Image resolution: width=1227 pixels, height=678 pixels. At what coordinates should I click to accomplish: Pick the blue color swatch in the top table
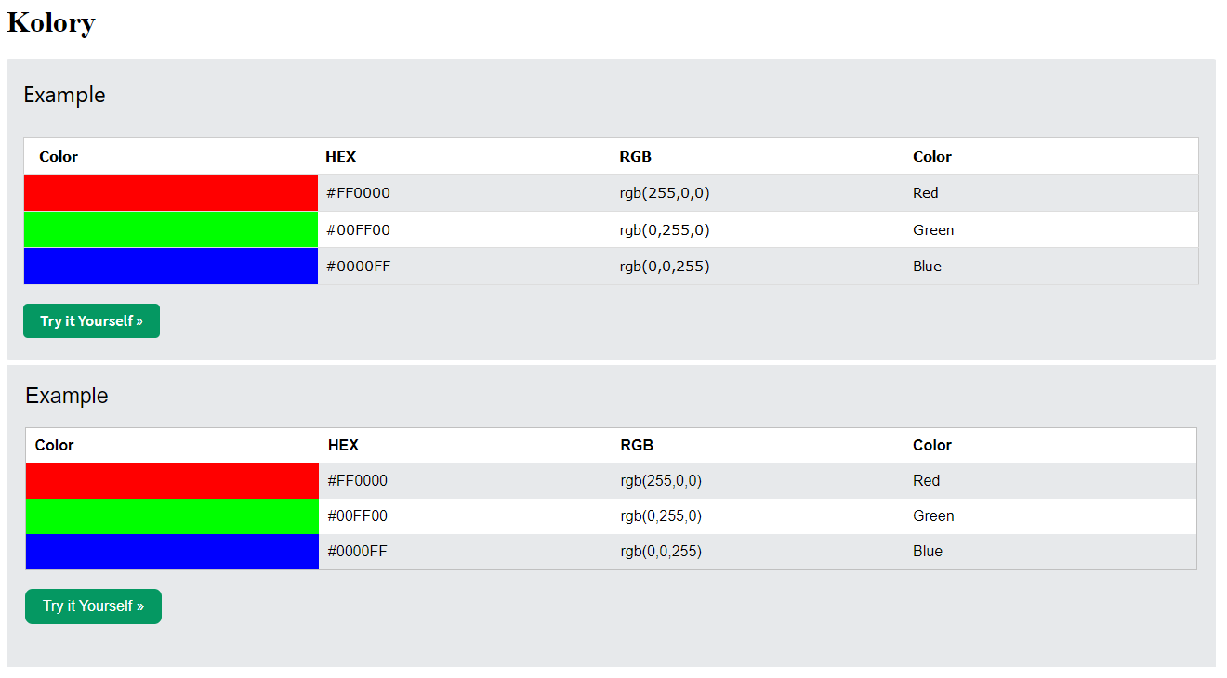171,267
